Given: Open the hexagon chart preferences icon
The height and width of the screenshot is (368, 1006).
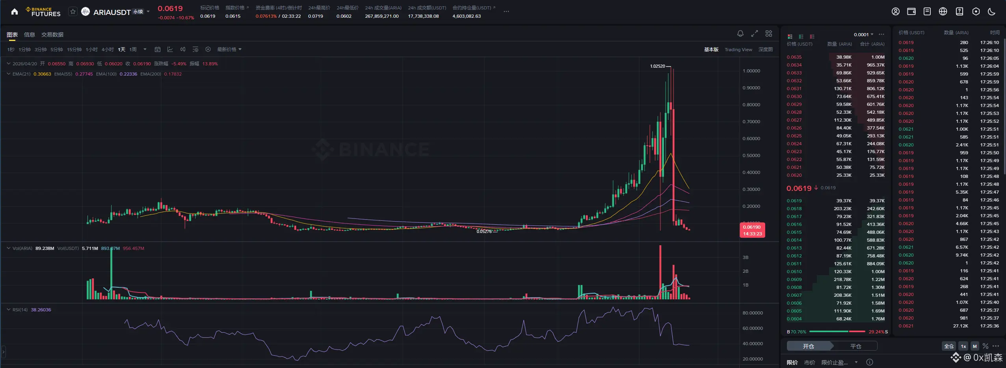Looking at the screenshot, I should [208, 50].
